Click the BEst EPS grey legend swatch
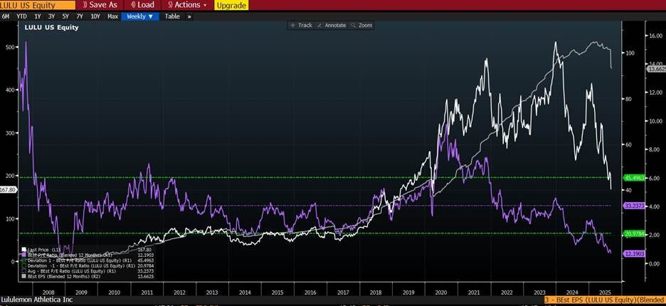Viewport: 666px width, 306px height. coord(23,276)
